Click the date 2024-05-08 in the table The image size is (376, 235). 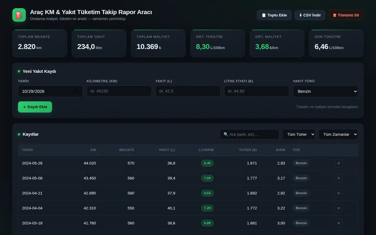(32, 178)
